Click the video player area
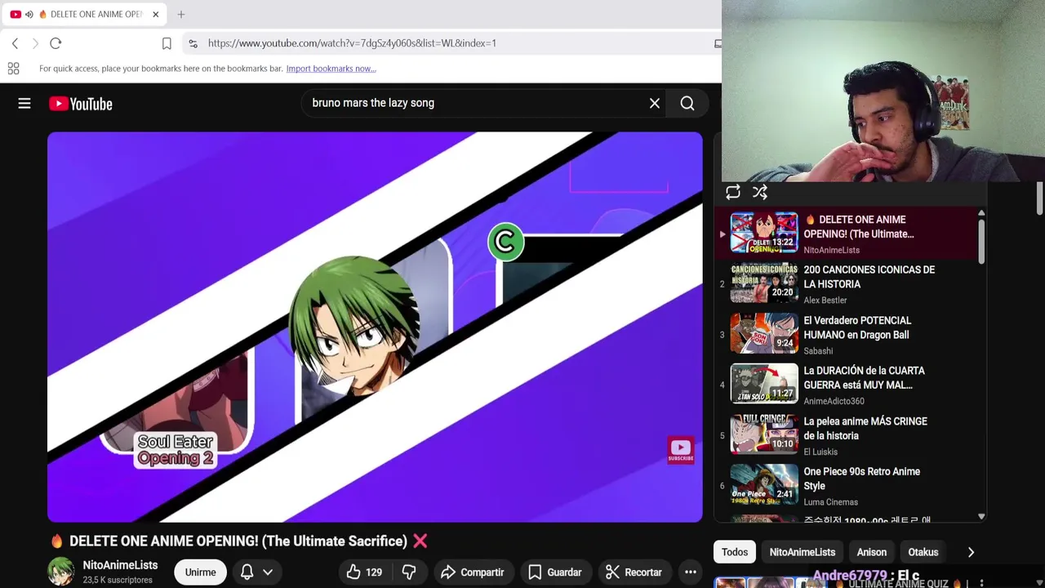Viewport: 1045px width, 588px height. [375, 327]
